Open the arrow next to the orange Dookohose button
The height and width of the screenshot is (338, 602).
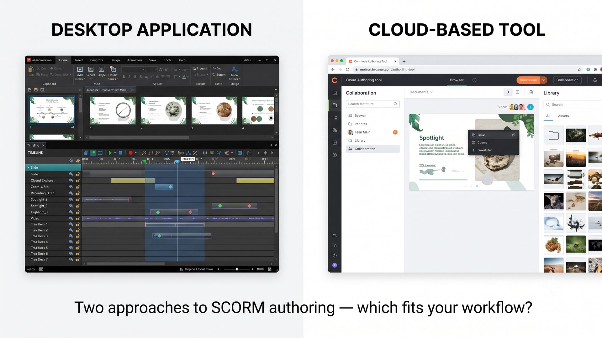pyautogui.click(x=544, y=80)
